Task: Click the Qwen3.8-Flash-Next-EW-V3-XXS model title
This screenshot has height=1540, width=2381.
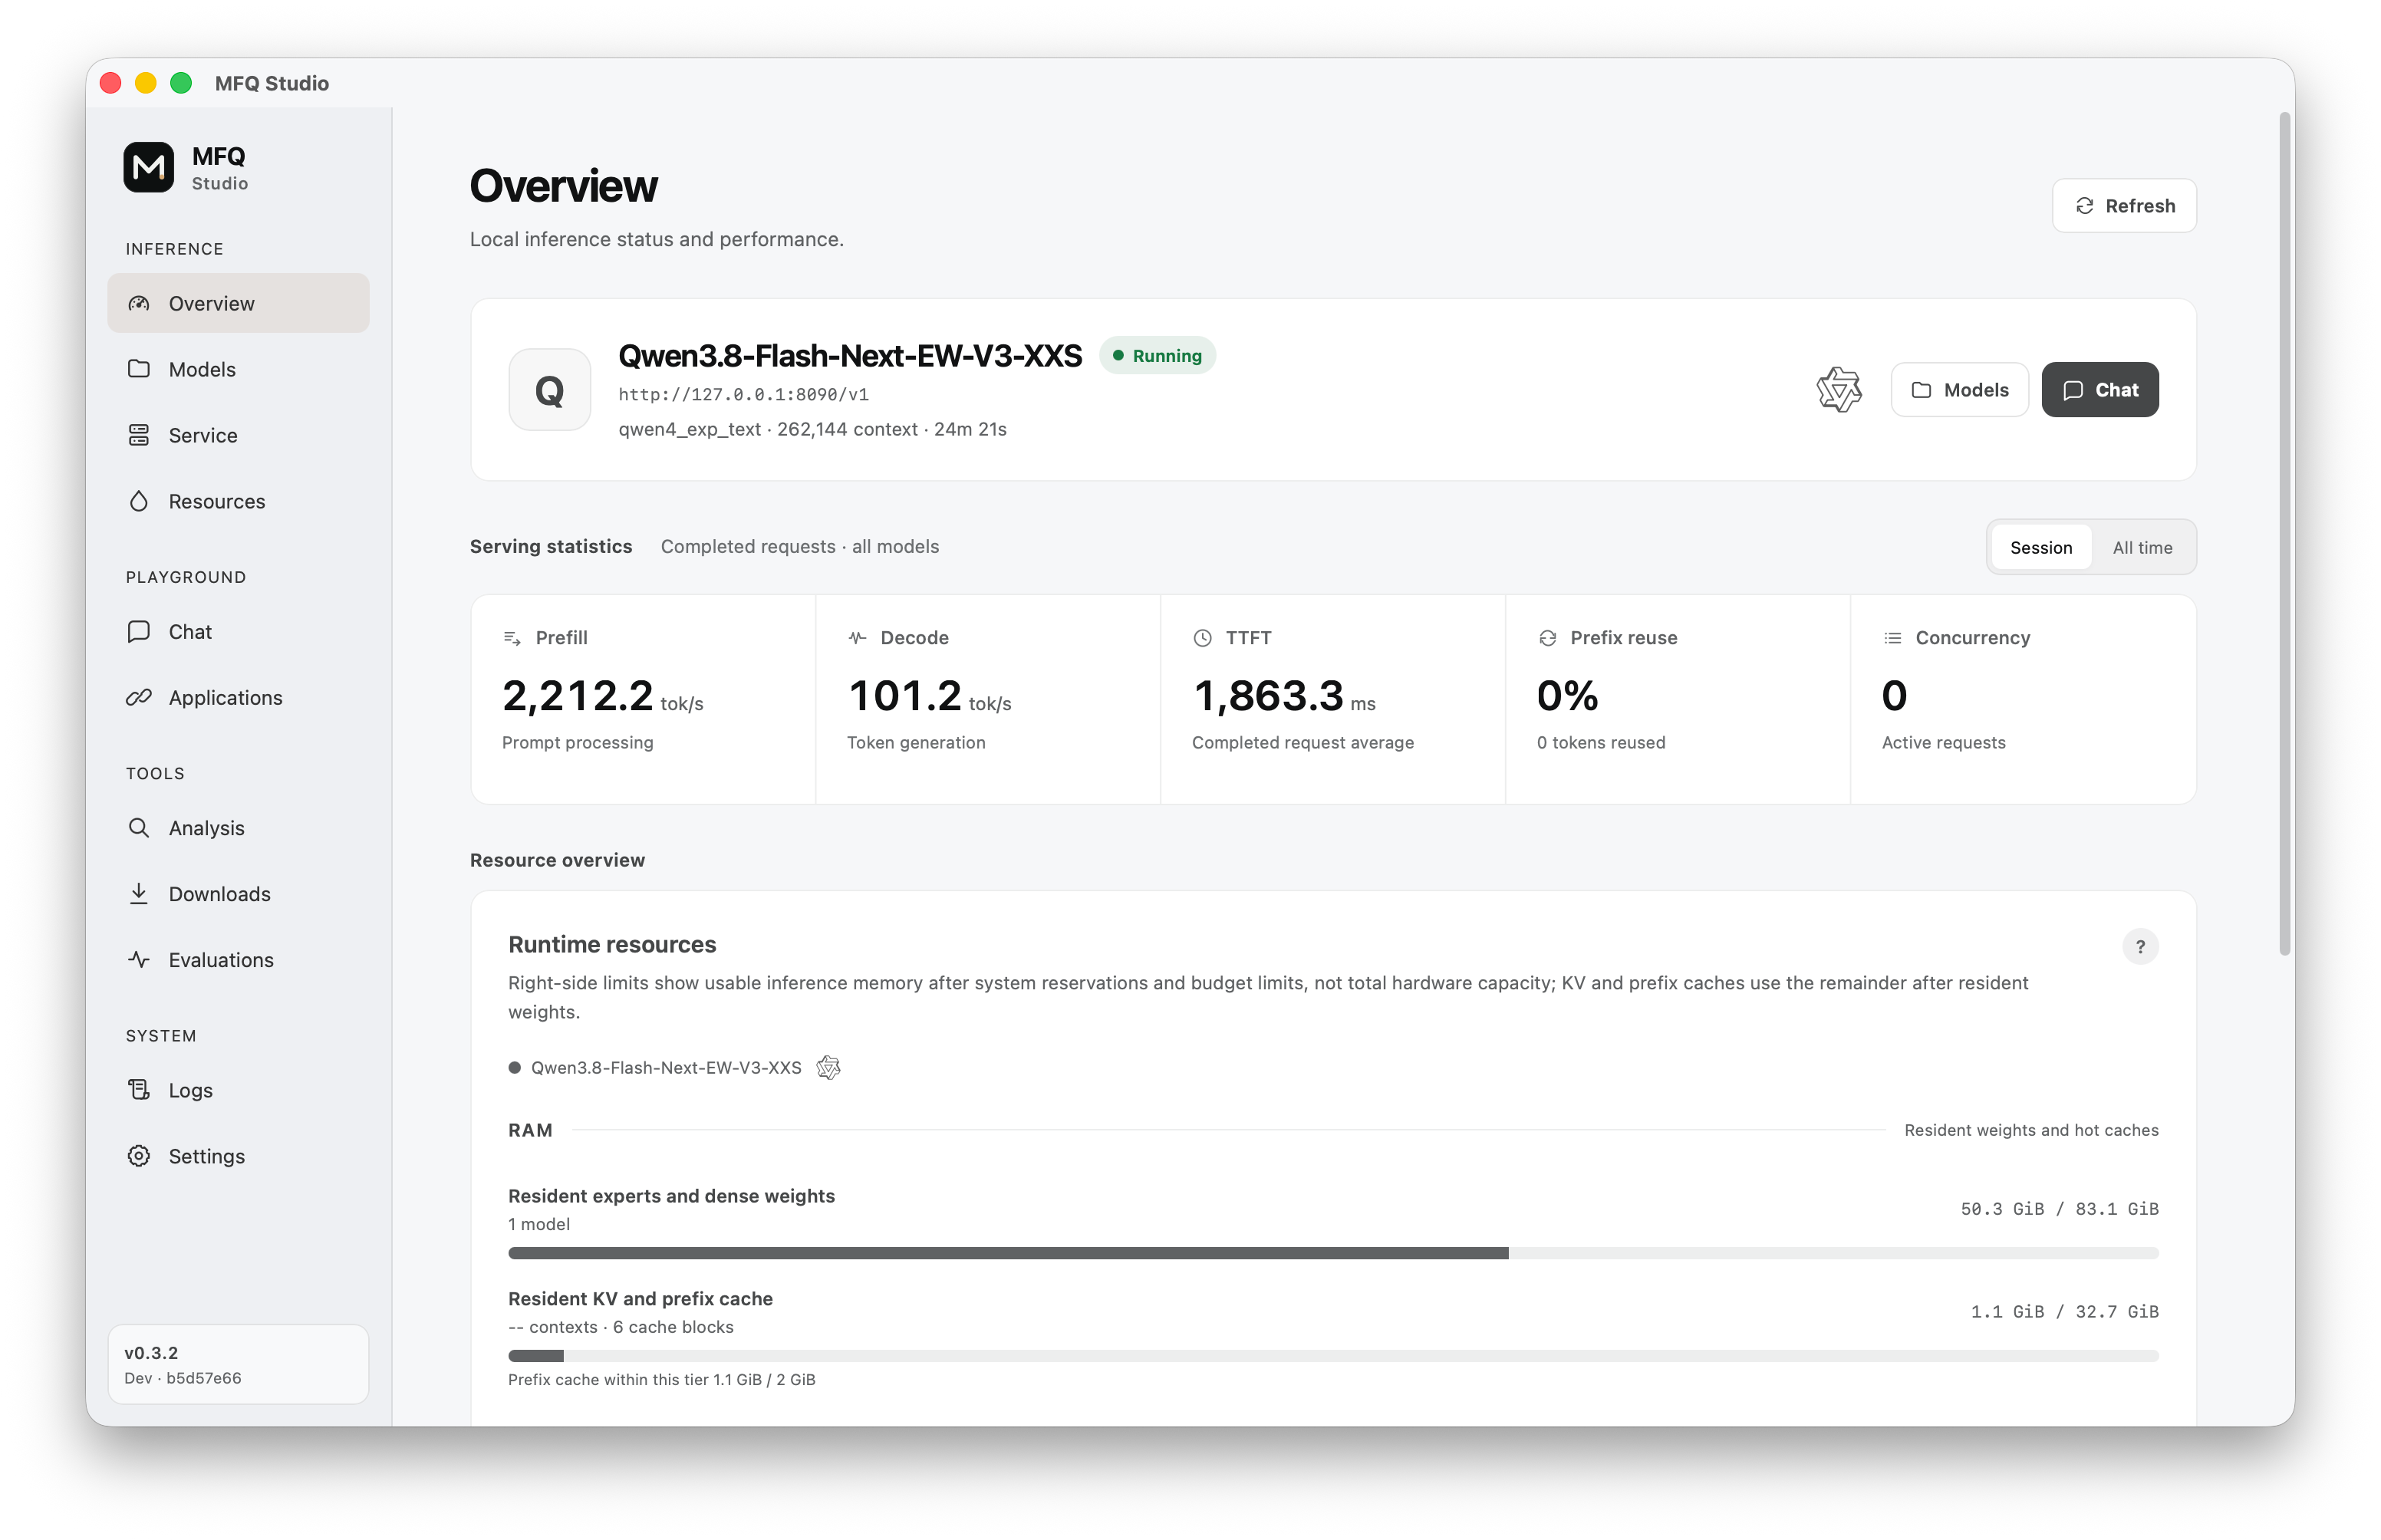Action: pyautogui.click(x=849, y=355)
